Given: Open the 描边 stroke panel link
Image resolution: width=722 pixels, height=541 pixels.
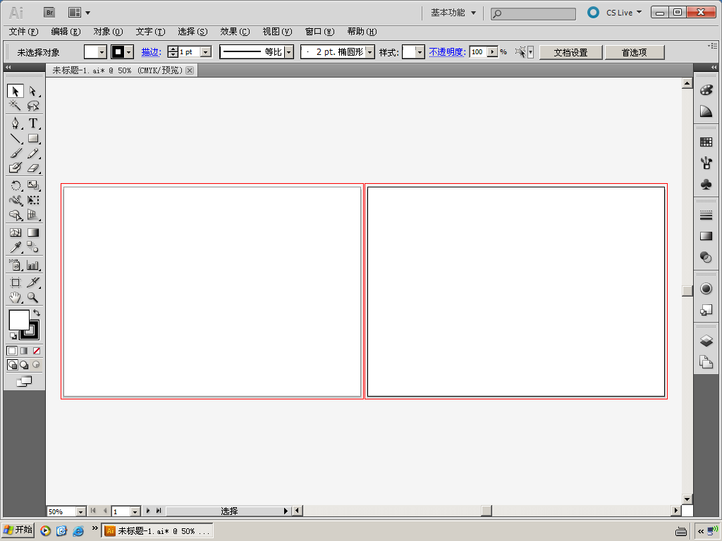Looking at the screenshot, I should click(151, 52).
